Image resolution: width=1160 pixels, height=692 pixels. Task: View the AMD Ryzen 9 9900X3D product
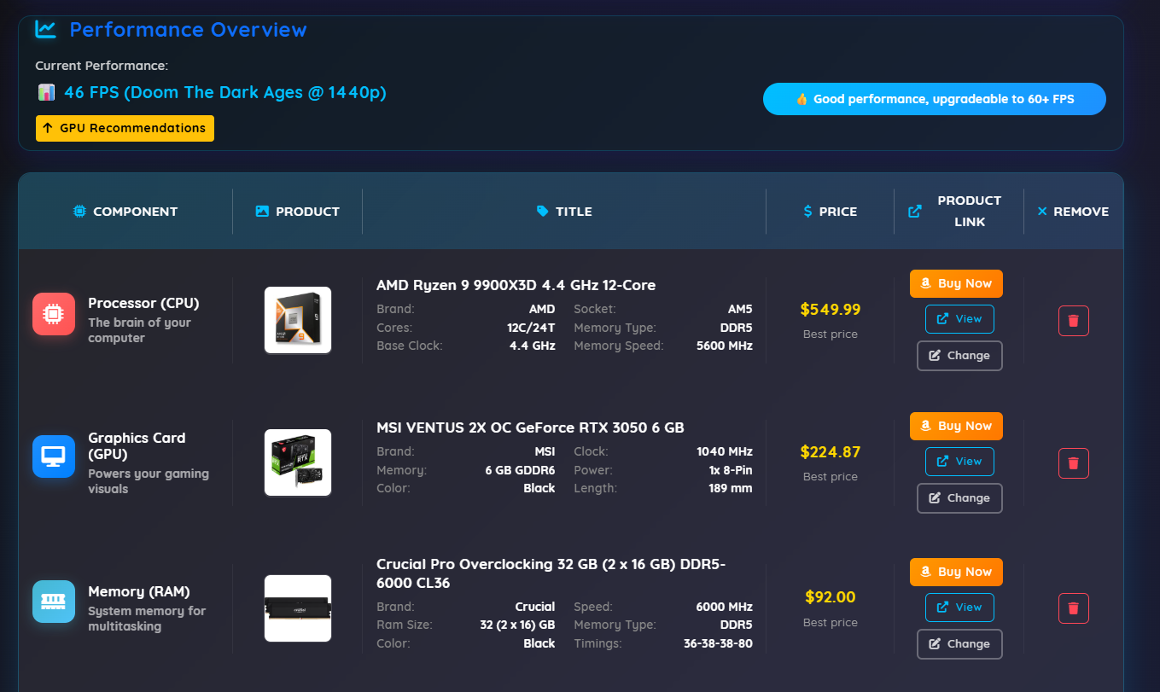[959, 318]
